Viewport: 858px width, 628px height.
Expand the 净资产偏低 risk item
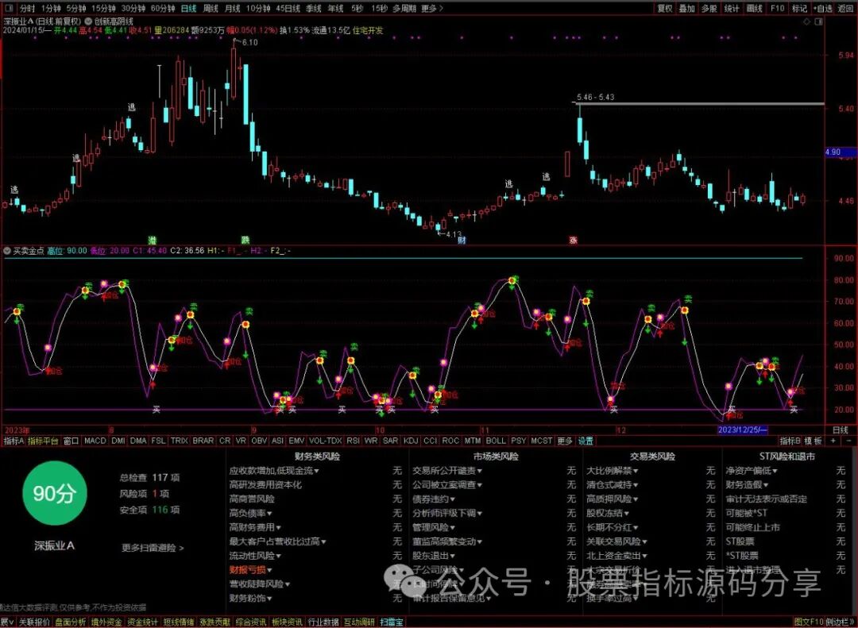click(x=752, y=471)
